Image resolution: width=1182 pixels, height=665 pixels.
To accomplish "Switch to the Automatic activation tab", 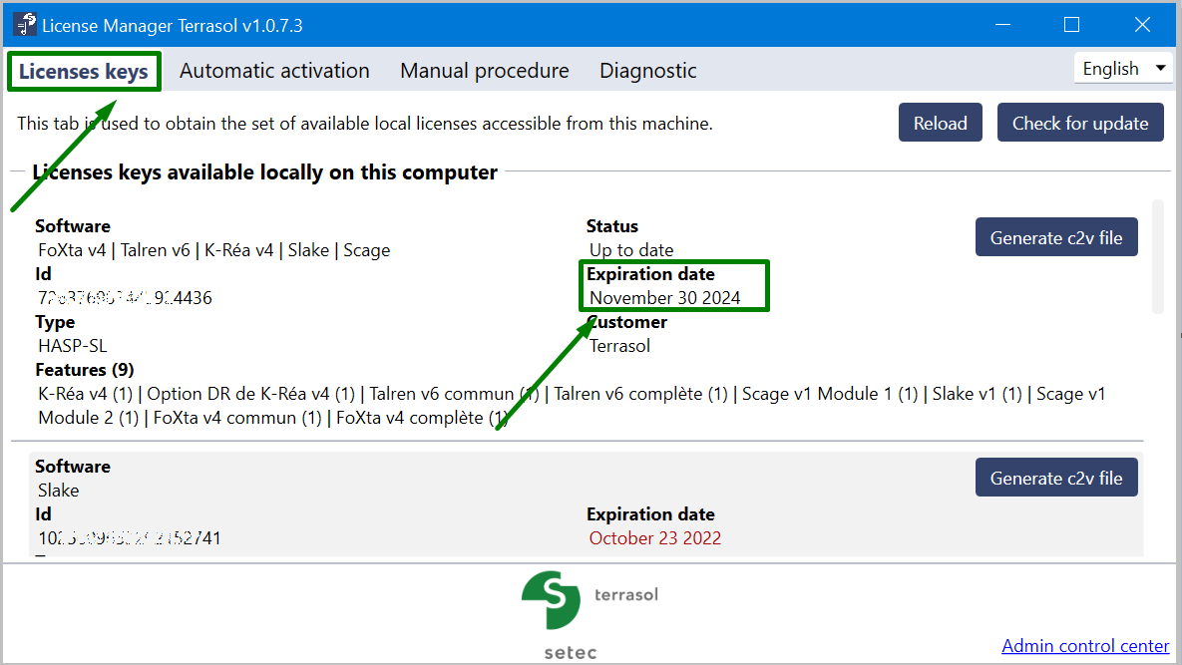I will pyautogui.click(x=274, y=71).
